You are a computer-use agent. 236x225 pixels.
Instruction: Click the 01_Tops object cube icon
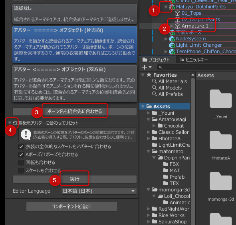(177, 13)
